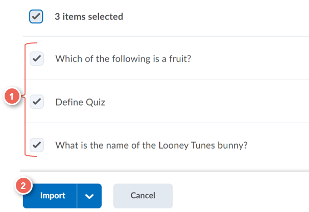Click the checkmark icon in the header checkbox
309x212 pixels.
pos(36,16)
